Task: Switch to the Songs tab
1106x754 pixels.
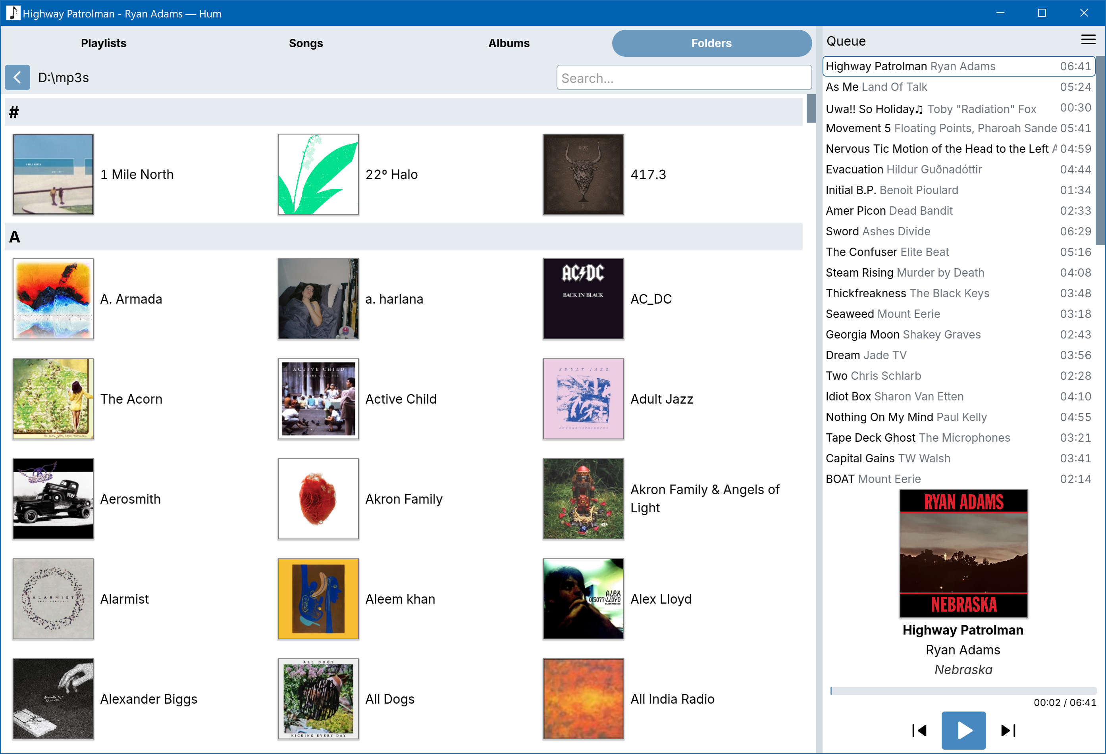Action: point(306,43)
